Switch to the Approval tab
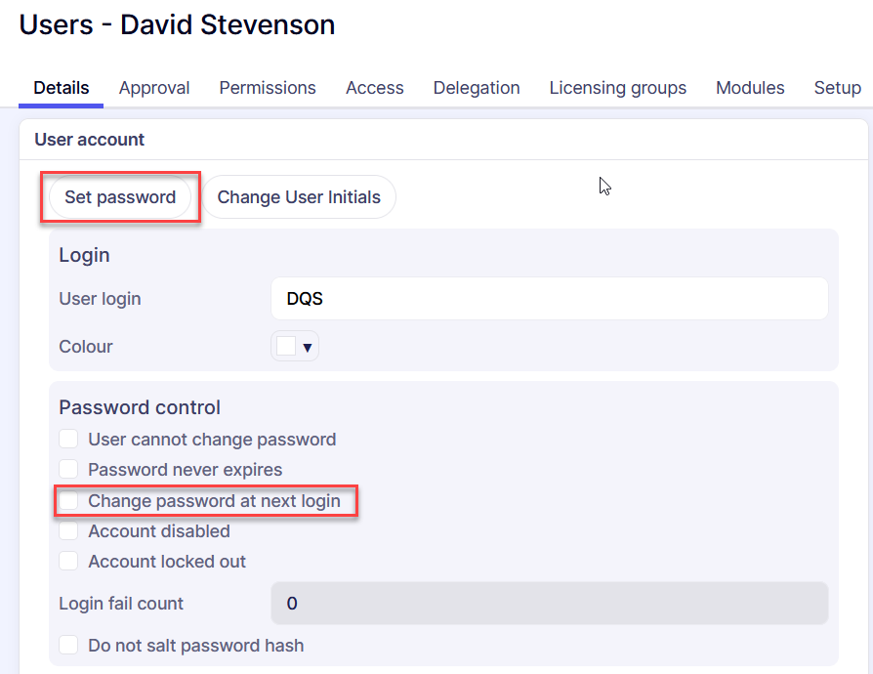This screenshot has height=674, width=873. 154,88
